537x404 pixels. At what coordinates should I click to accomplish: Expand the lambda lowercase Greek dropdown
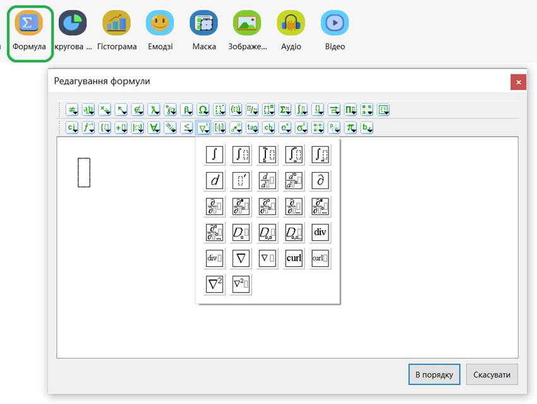[x=154, y=109]
